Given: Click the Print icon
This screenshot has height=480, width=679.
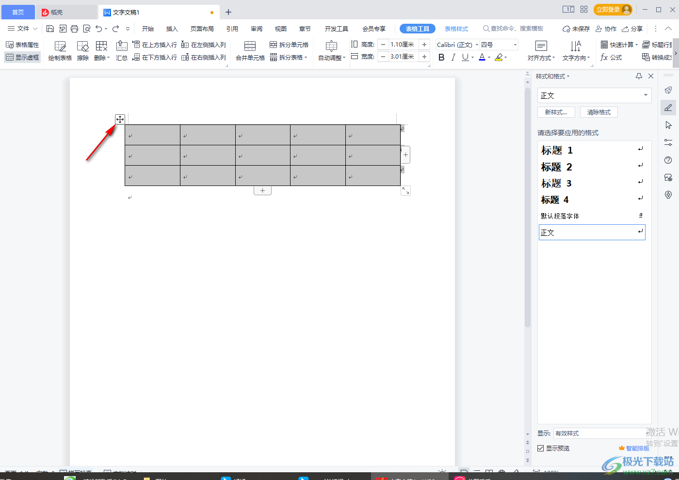Looking at the screenshot, I should pos(74,29).
